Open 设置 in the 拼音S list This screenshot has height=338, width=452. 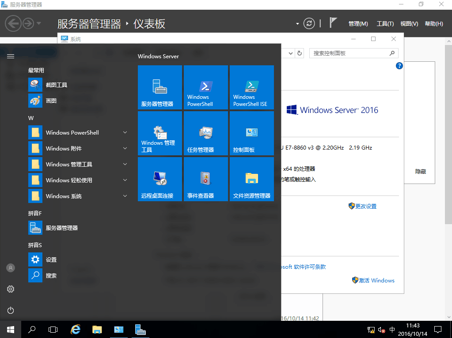tap(78, 260)
